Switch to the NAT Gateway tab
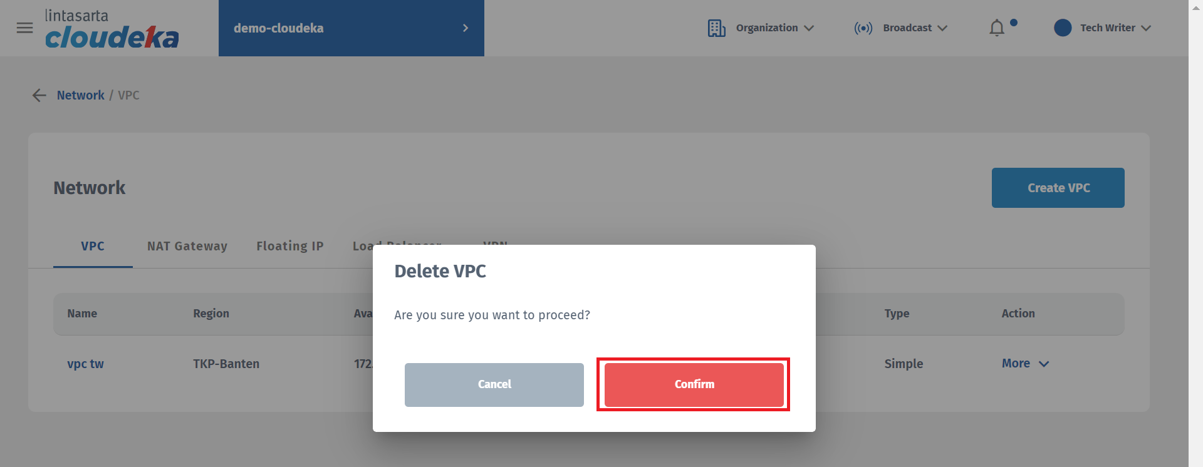 187,247
